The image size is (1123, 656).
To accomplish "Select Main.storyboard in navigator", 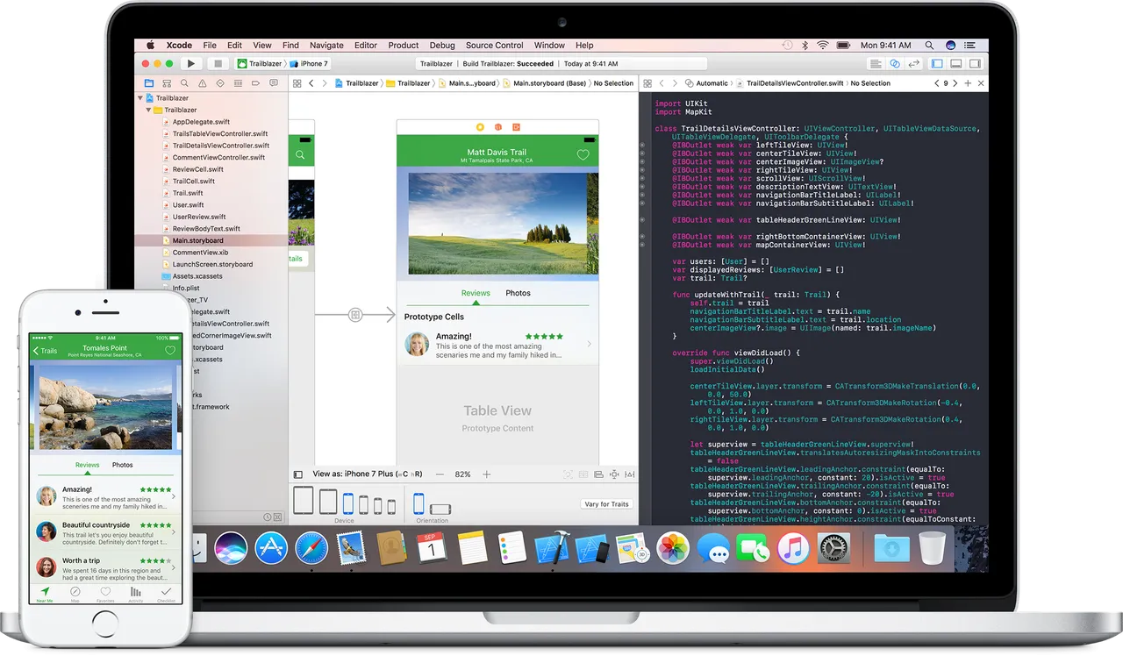I will coord(197,240).
